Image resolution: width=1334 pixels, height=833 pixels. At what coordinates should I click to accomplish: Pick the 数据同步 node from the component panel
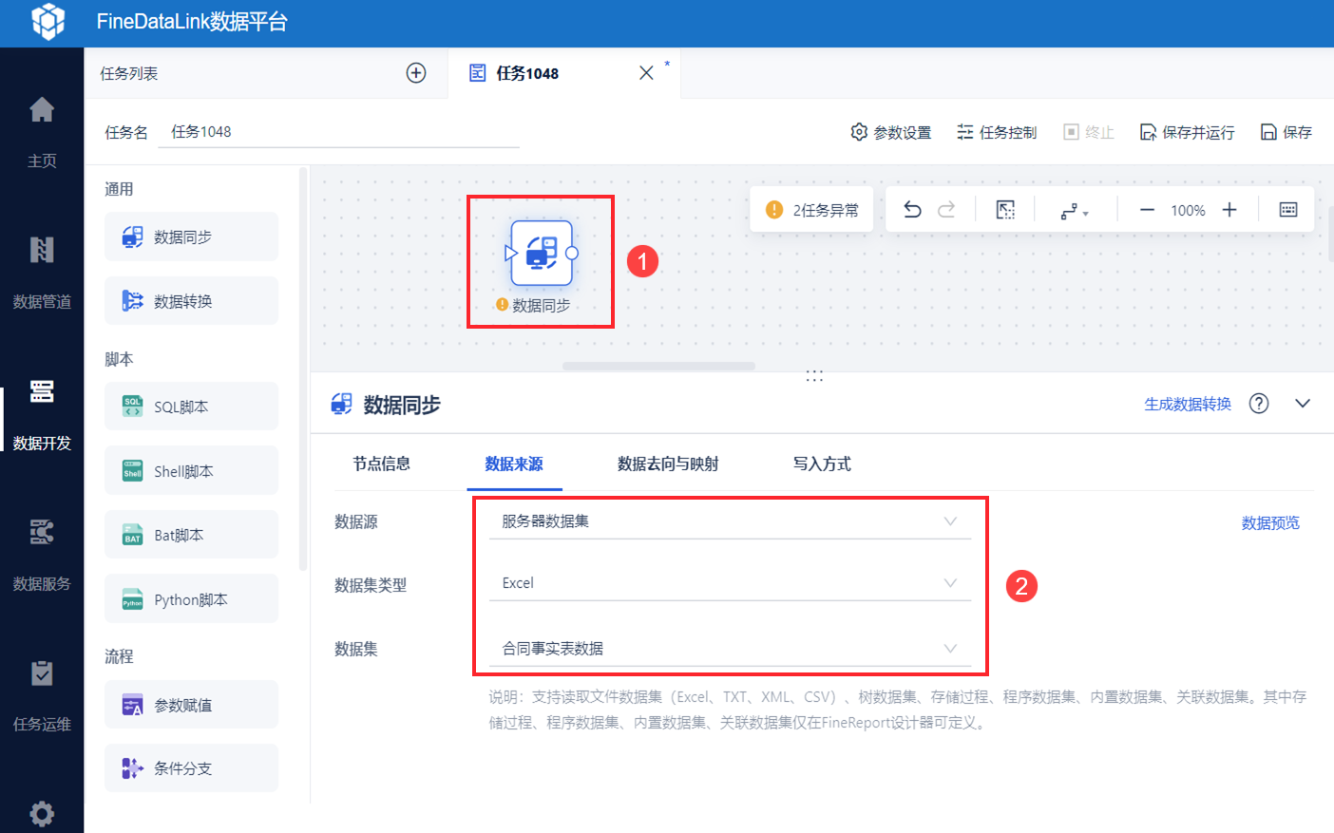pos(191,237)
